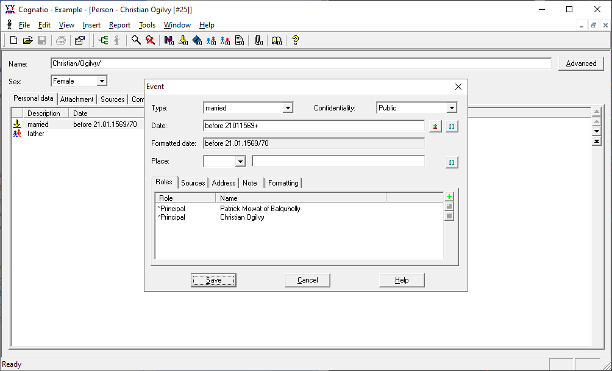Move the selected row up one position

(596, 121)
